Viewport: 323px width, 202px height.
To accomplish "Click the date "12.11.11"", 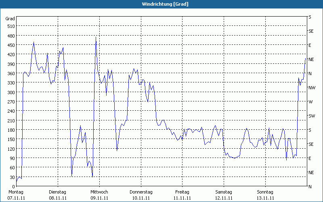I will point(224,198).
